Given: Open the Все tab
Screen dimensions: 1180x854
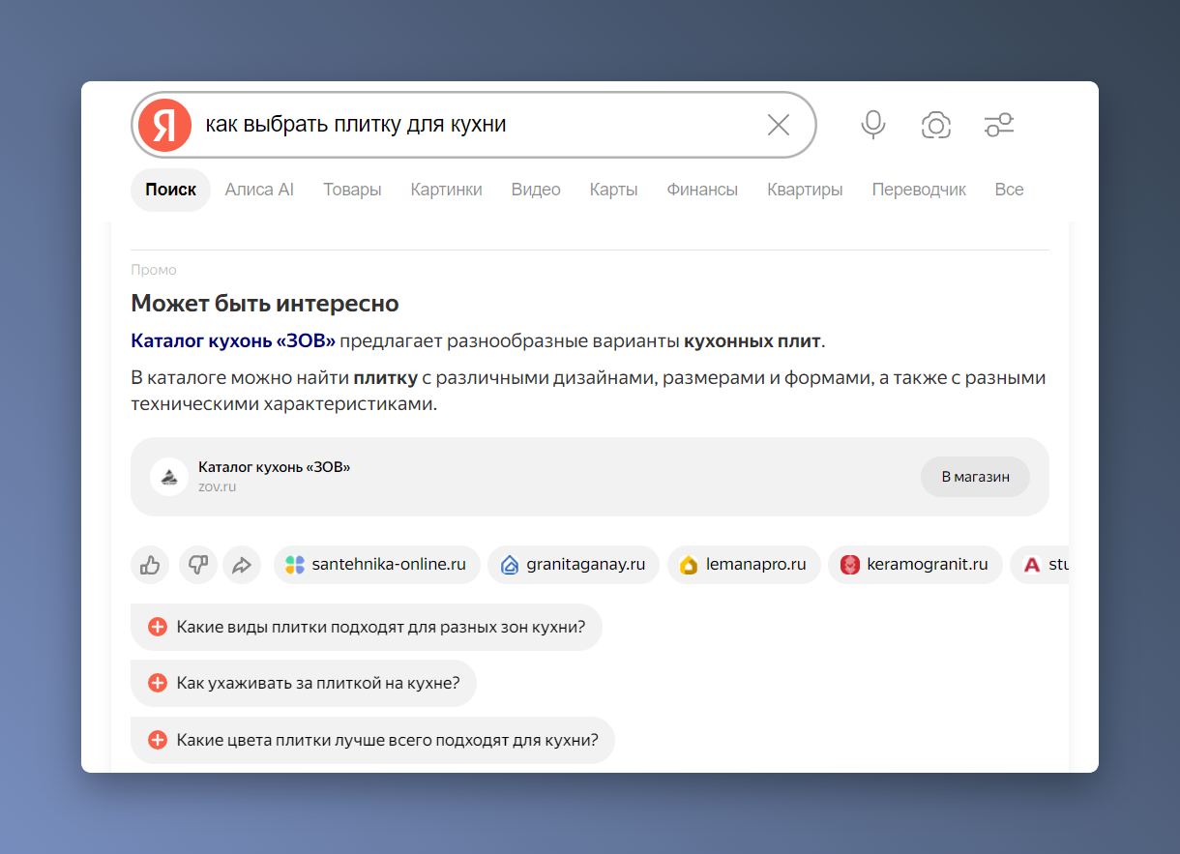Looking at the screenshot, I should click(x=1009, y=190).
